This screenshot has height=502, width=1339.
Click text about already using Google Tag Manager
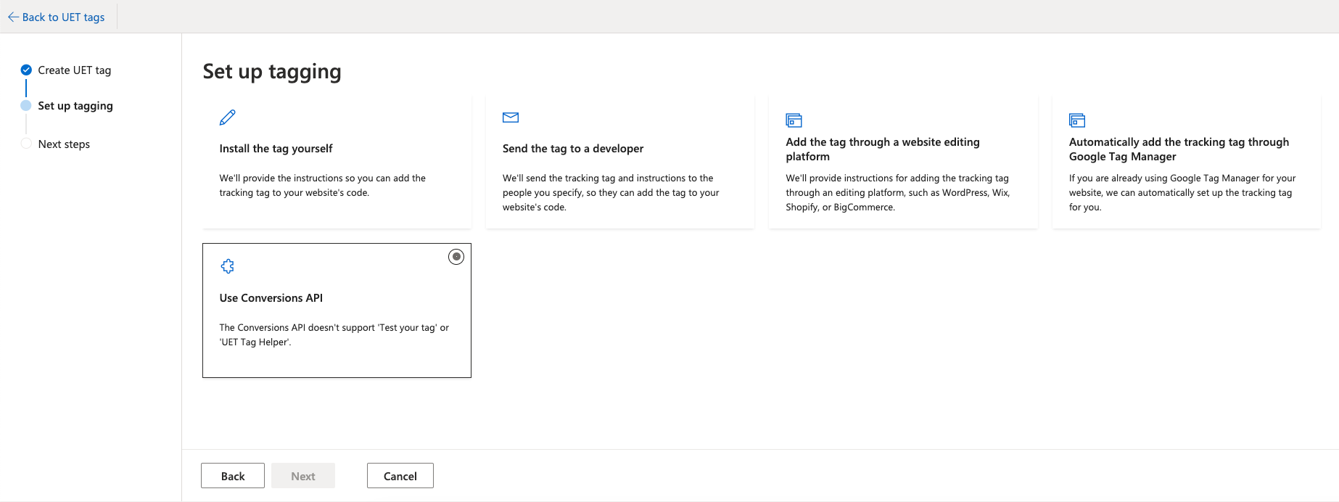tap(1182, 193)
